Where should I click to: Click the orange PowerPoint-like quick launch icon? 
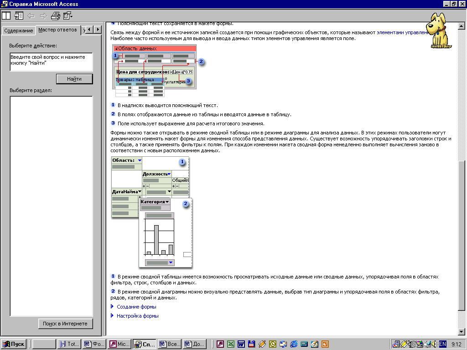click(325, 344)
